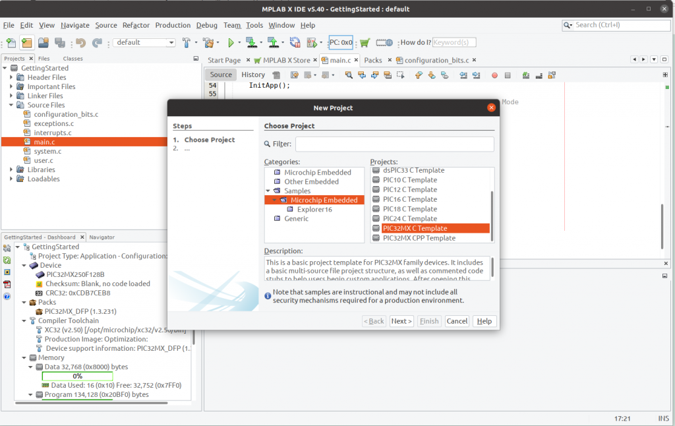Open the MPLAB X Store cart icon

[365, 43]
